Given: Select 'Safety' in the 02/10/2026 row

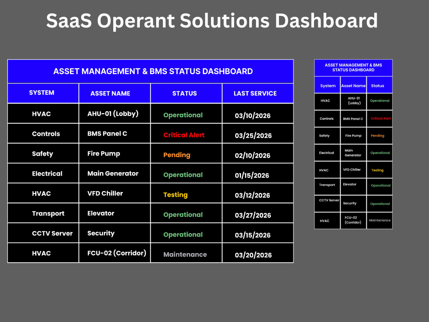Looking at the screenshot, I should [x=42, y=154].
